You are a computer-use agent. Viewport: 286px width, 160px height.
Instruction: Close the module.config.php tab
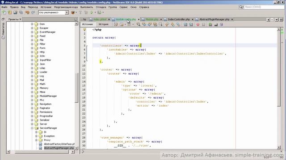139,19
